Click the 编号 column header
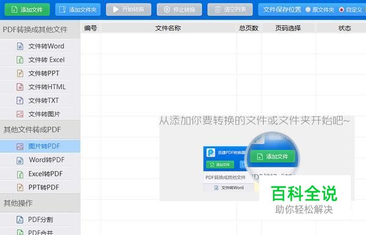The width and height of the screenshot is (366, 235). (90, 28)
